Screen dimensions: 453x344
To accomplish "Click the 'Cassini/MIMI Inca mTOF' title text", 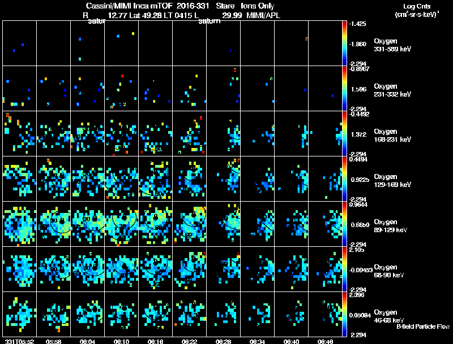I will (x=129, y=6).
